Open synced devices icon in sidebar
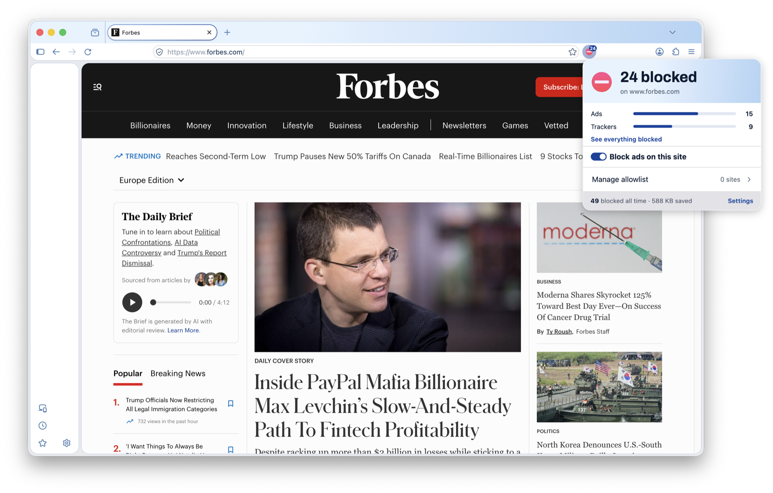Viewport: 773px width, 493px height. (x=43, y=408)
